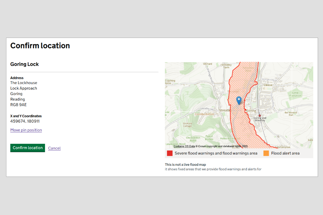Click the Streatley Farm map label
Image resolution: width=323 pixels, height=215 pixels.
tap(227, 66)
